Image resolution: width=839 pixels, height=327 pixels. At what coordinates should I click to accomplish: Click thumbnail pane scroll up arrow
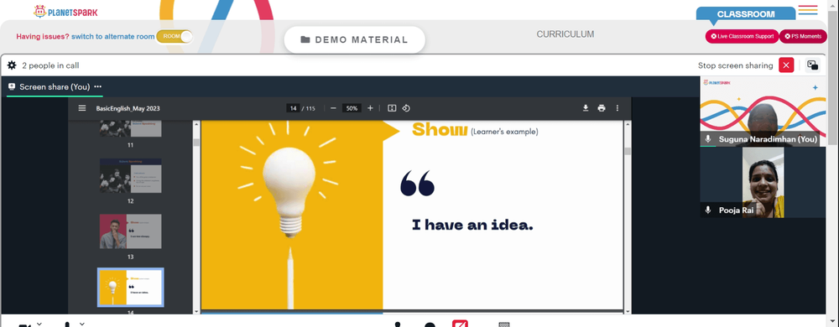tap(195, 124)
